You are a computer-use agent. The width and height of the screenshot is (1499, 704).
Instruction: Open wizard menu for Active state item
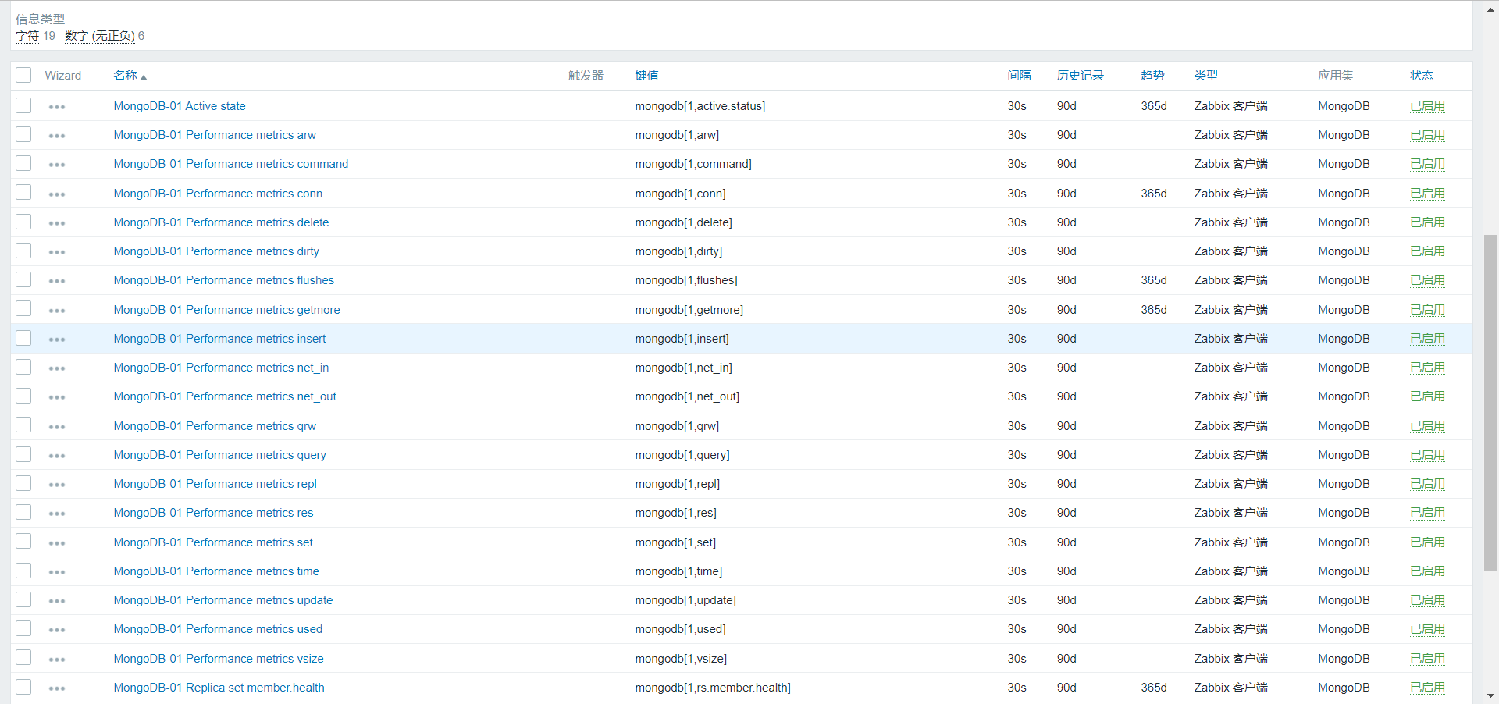point(57,107)
